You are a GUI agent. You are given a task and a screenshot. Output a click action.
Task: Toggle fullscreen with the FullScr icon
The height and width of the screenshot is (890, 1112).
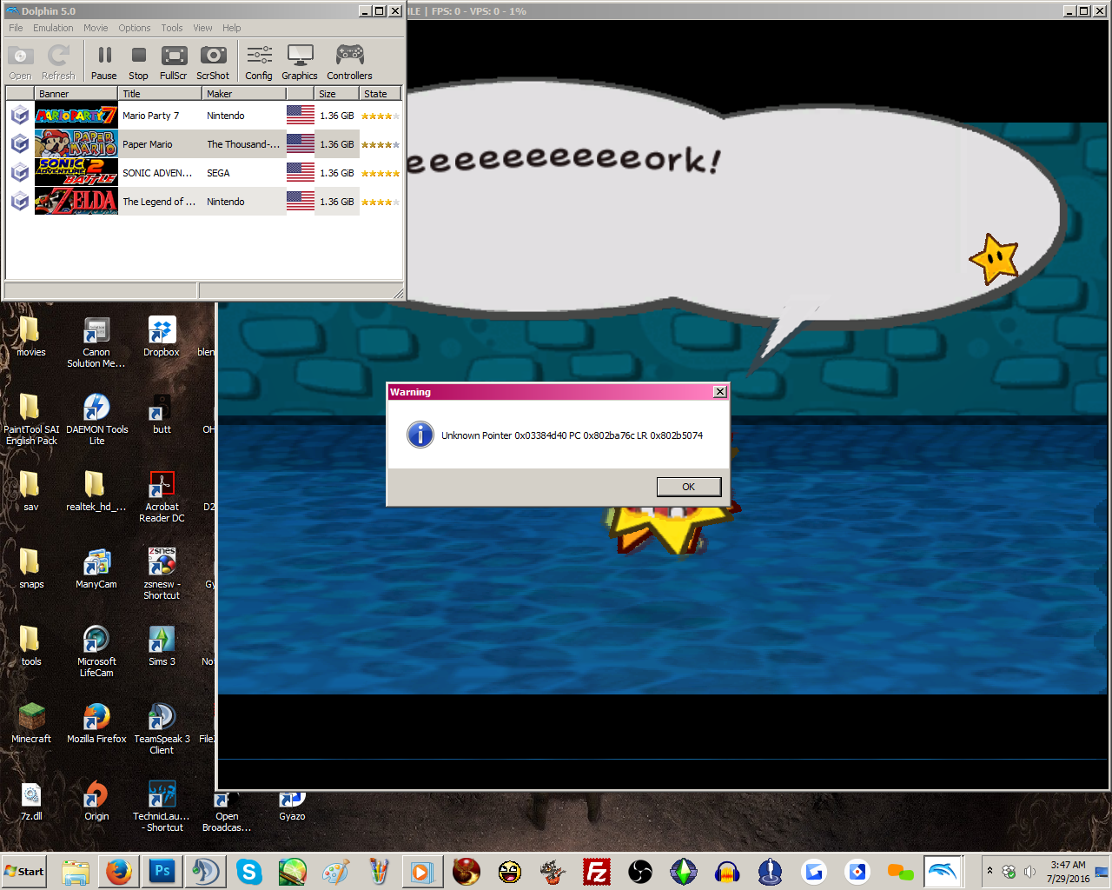[174, 63]
